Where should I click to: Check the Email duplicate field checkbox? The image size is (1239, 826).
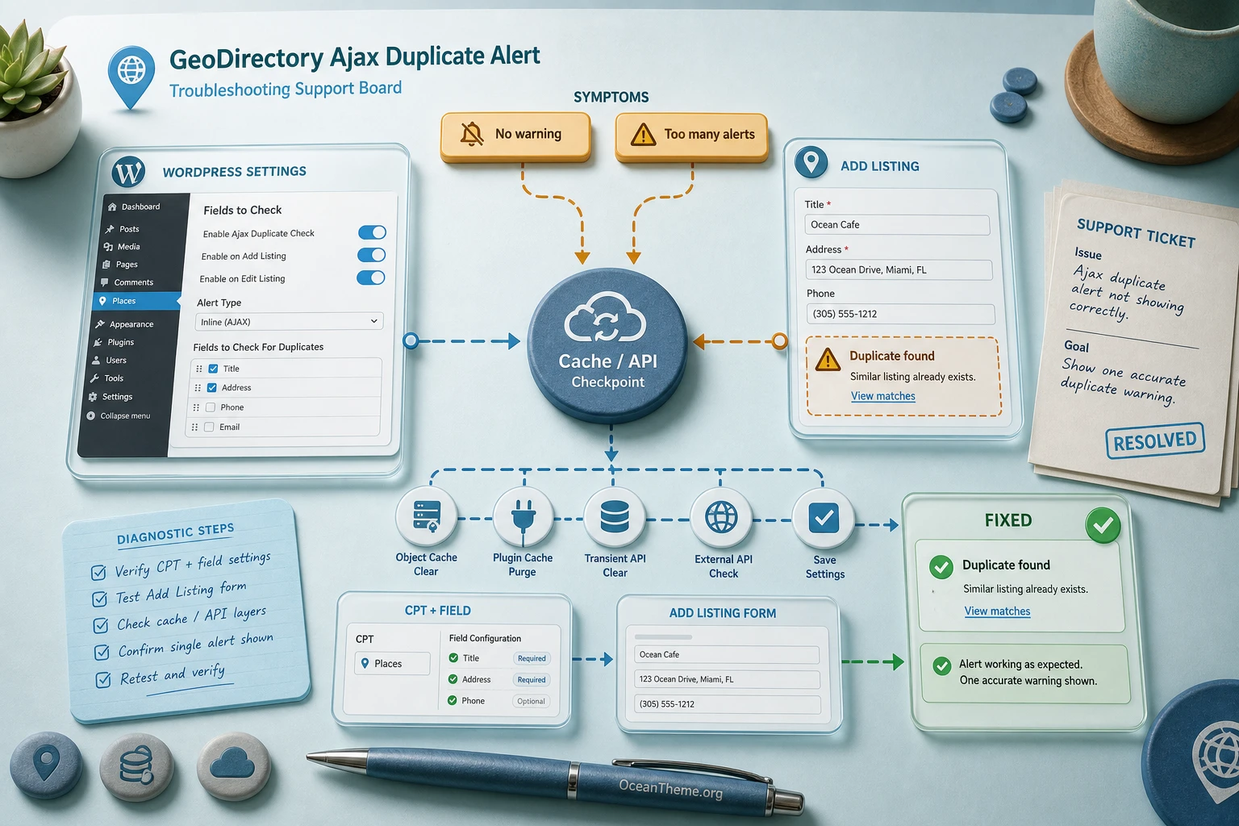pyautogui.click(x=209, y=427)
